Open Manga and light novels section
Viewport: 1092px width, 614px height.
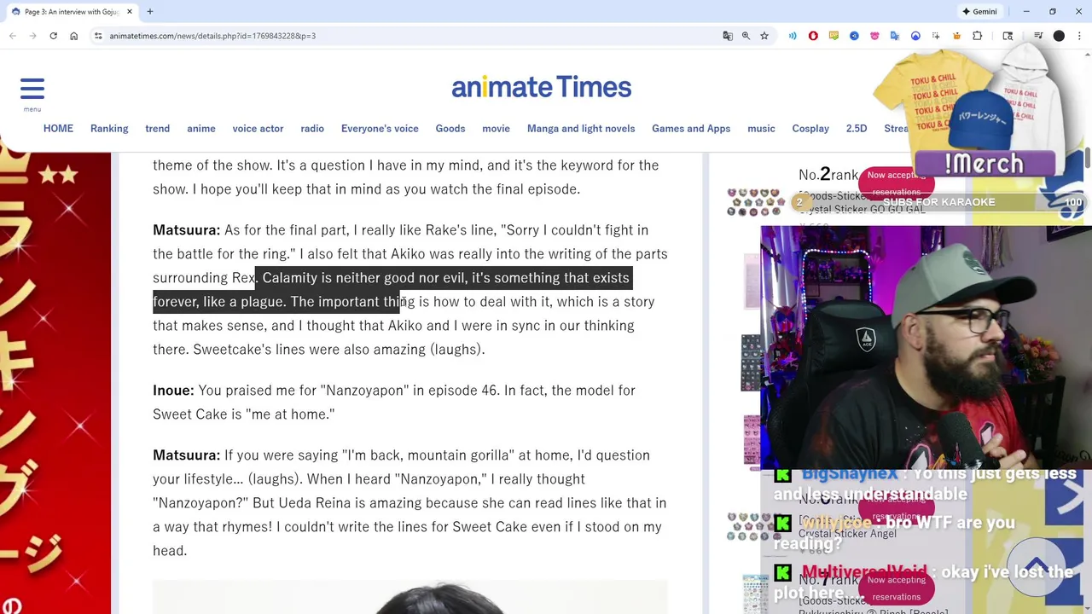pos(581,128)
